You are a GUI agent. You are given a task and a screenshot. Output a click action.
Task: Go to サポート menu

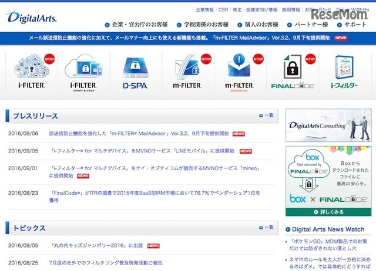tap(352, 25)
